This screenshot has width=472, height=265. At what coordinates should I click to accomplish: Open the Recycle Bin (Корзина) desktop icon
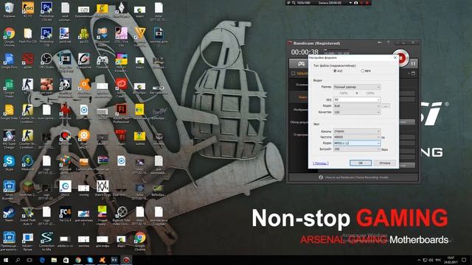[x=9, y=9]
